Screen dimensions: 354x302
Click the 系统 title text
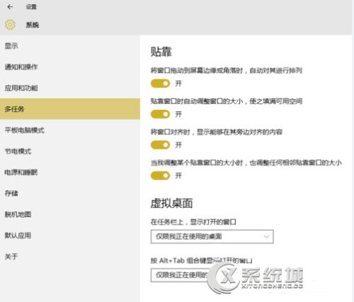pos(33,25)
